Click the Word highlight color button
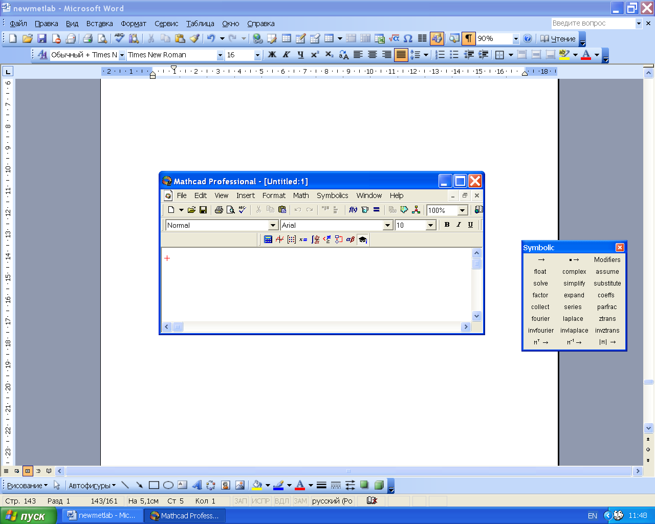 tap(564, 55)
